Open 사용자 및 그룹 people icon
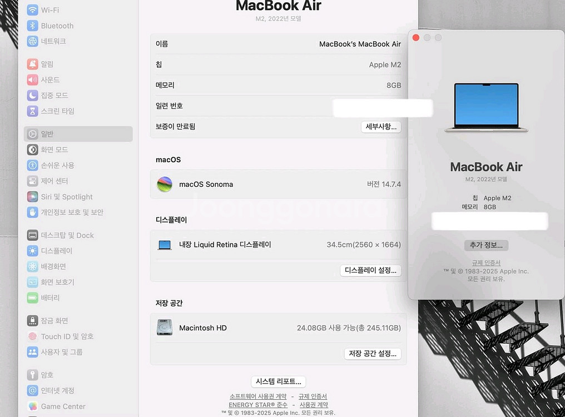The height and width of the screenshot is (417, 565). (x=32, y=352)
